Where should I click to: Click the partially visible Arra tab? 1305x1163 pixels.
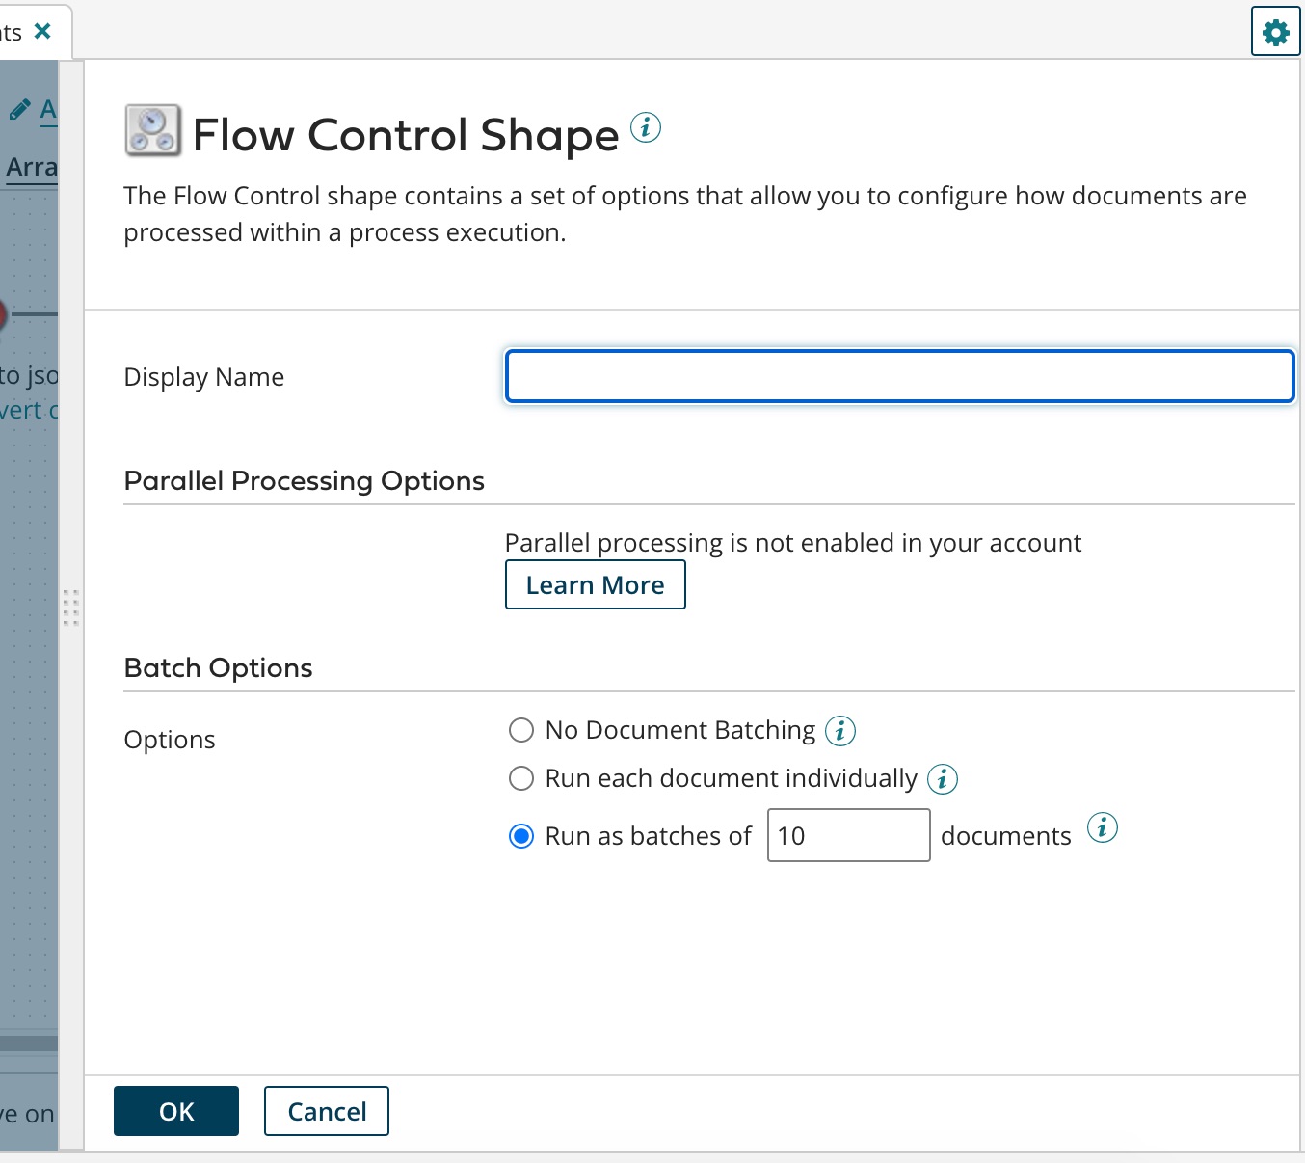coord(31,168)
